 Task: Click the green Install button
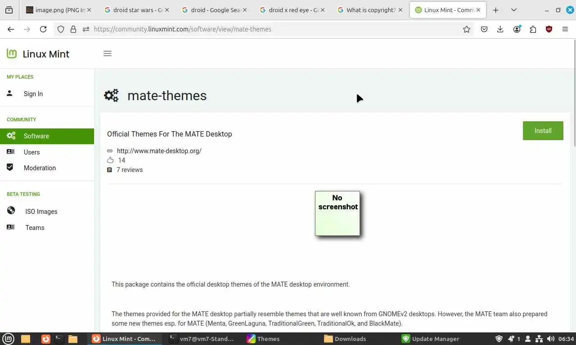point(543,131)
